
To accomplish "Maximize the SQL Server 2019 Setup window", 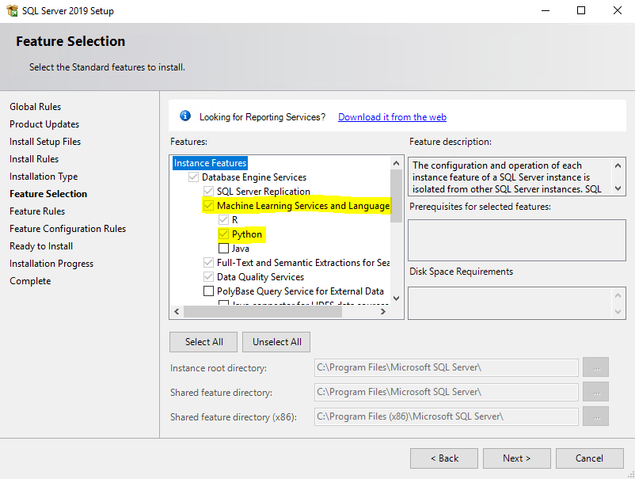I will [581, 10].
